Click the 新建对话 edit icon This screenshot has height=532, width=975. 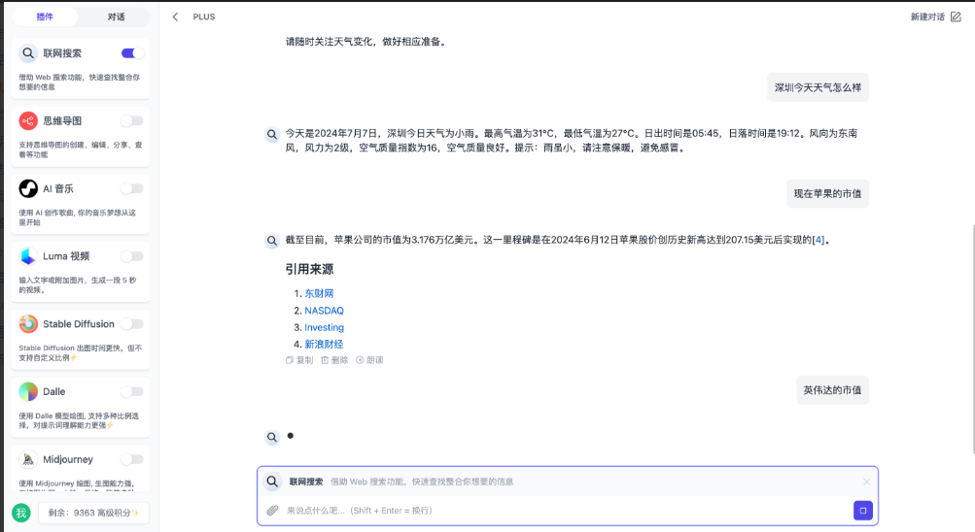[956, 17]
